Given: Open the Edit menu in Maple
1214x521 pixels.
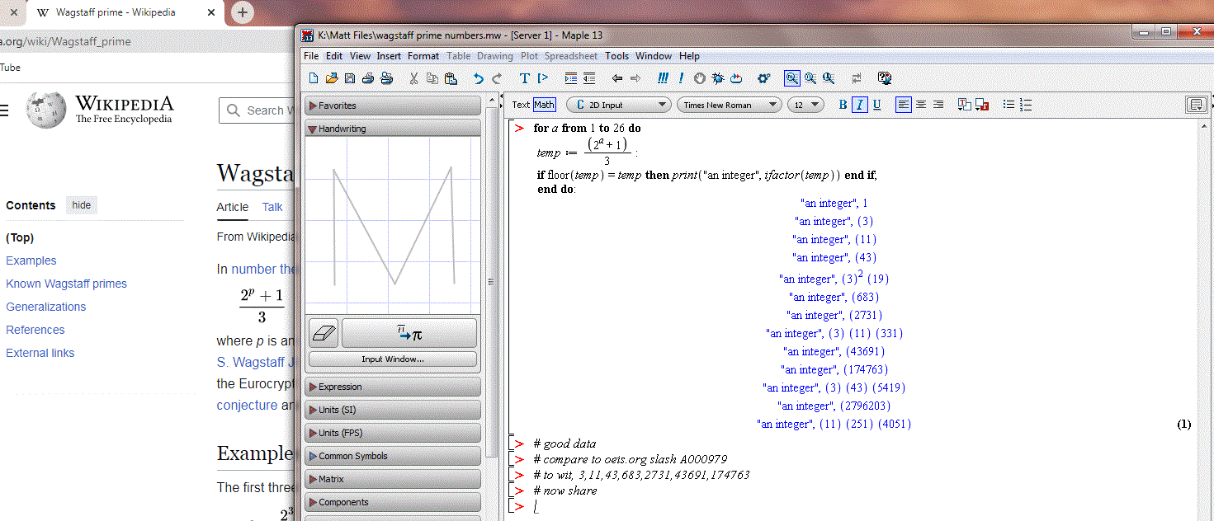Looking at the screenshot, I should point(334,56).
